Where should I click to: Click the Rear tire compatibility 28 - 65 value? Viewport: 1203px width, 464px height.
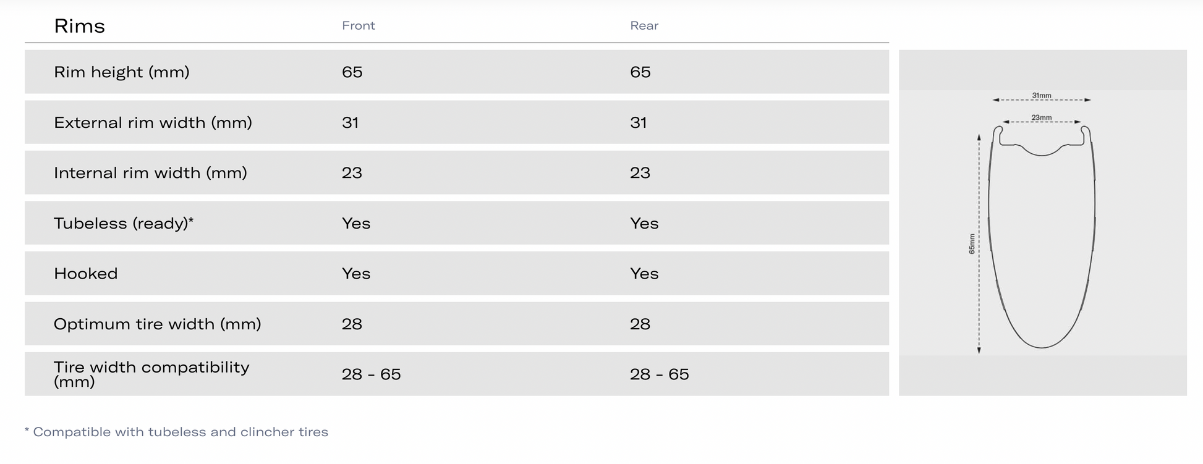click(x=660, y=374)
